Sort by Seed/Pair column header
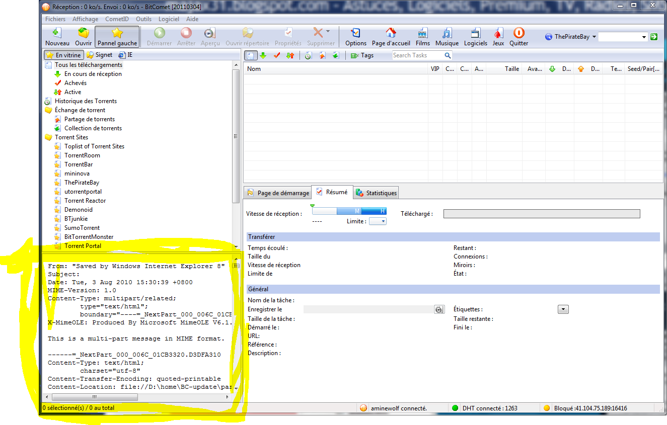This screenshot has width=667, height=425. point(643,69)
